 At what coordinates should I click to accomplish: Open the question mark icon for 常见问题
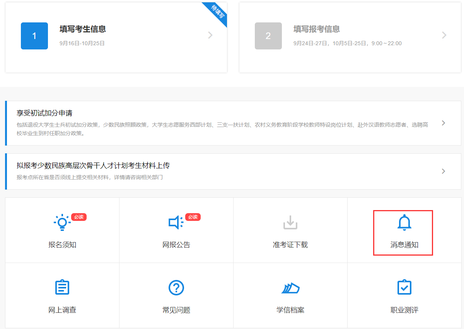tap(176, 287)
